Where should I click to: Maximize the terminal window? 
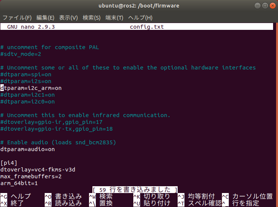tap(265, 6)
